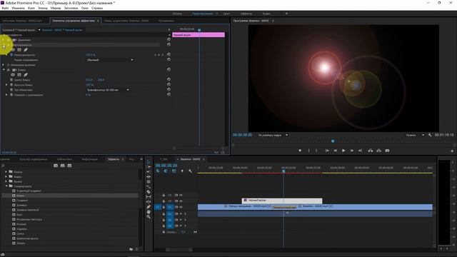
Task: Toggle snap in the timeline
Action: click(x=166, y=171)
